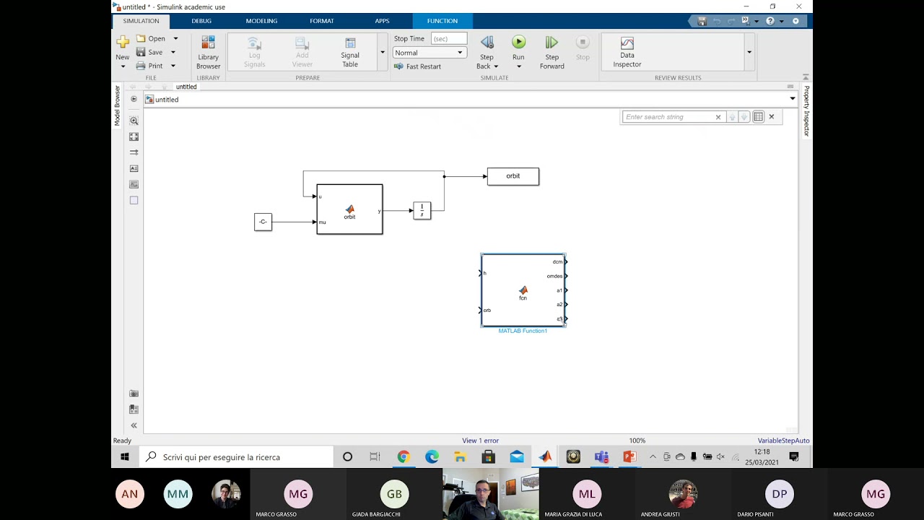
Task: Open quick access shortcuts icon
Action: (x=746, y=21)
